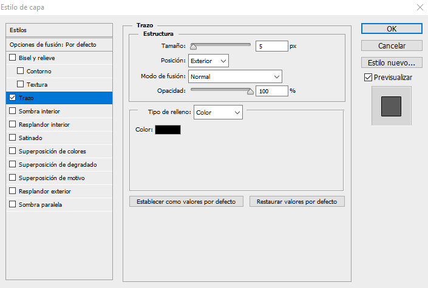Enable the Sombra interior checkbox
Viewport: 428px width, 288px height.
13,111
